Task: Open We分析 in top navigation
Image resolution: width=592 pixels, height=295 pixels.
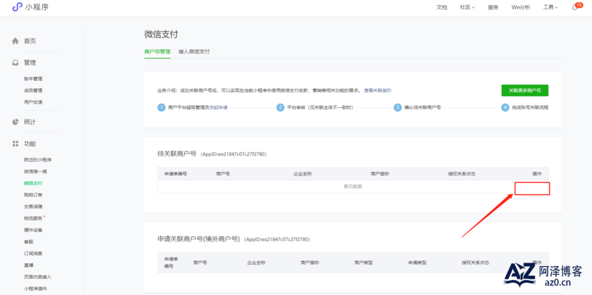Action: coord(521,7)
